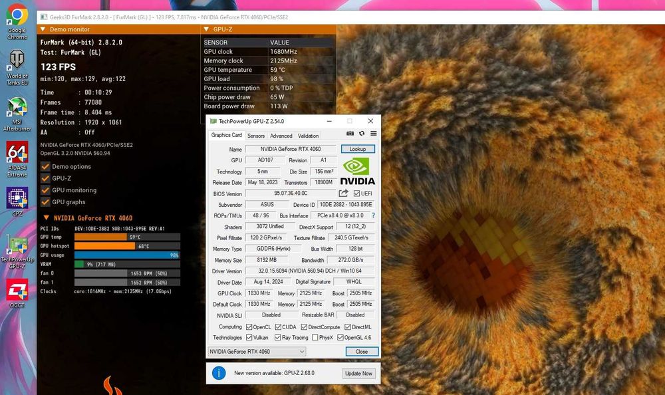Open MSI Afterburner desktop icon
Screen dimensions: 665x395
pos(17,114)
